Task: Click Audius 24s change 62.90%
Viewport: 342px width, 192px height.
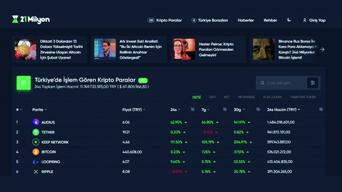Action: [x=176, y=122]
